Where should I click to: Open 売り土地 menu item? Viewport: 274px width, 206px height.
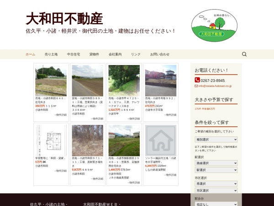click(x=51, y=54)
